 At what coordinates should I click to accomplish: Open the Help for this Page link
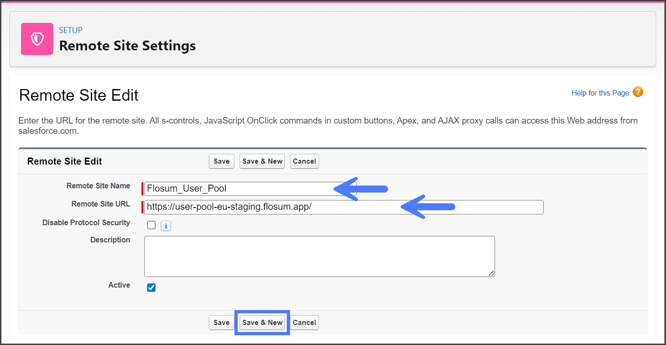600,93
